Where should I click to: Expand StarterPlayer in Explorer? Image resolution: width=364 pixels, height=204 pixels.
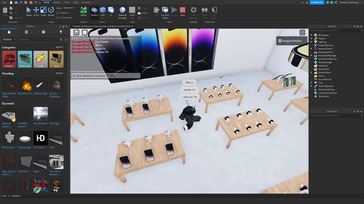coord(312,73)
